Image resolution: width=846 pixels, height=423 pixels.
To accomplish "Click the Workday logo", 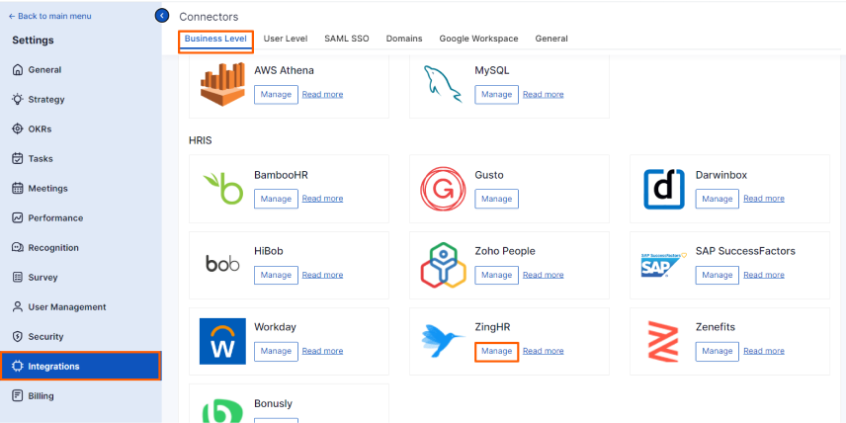I will [222, 341].
